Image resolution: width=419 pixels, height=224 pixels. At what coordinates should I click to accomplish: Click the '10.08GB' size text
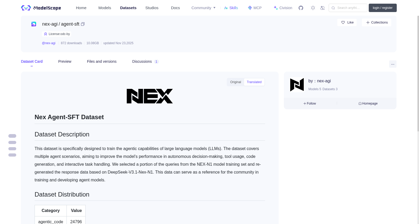coord(93,43)
